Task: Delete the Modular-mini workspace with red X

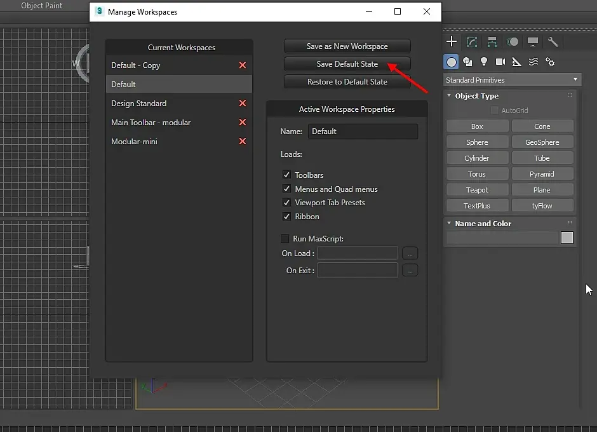Action: pos(242,141)
